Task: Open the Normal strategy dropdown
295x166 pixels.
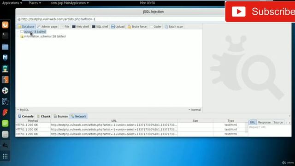Action: pos(195,110)
